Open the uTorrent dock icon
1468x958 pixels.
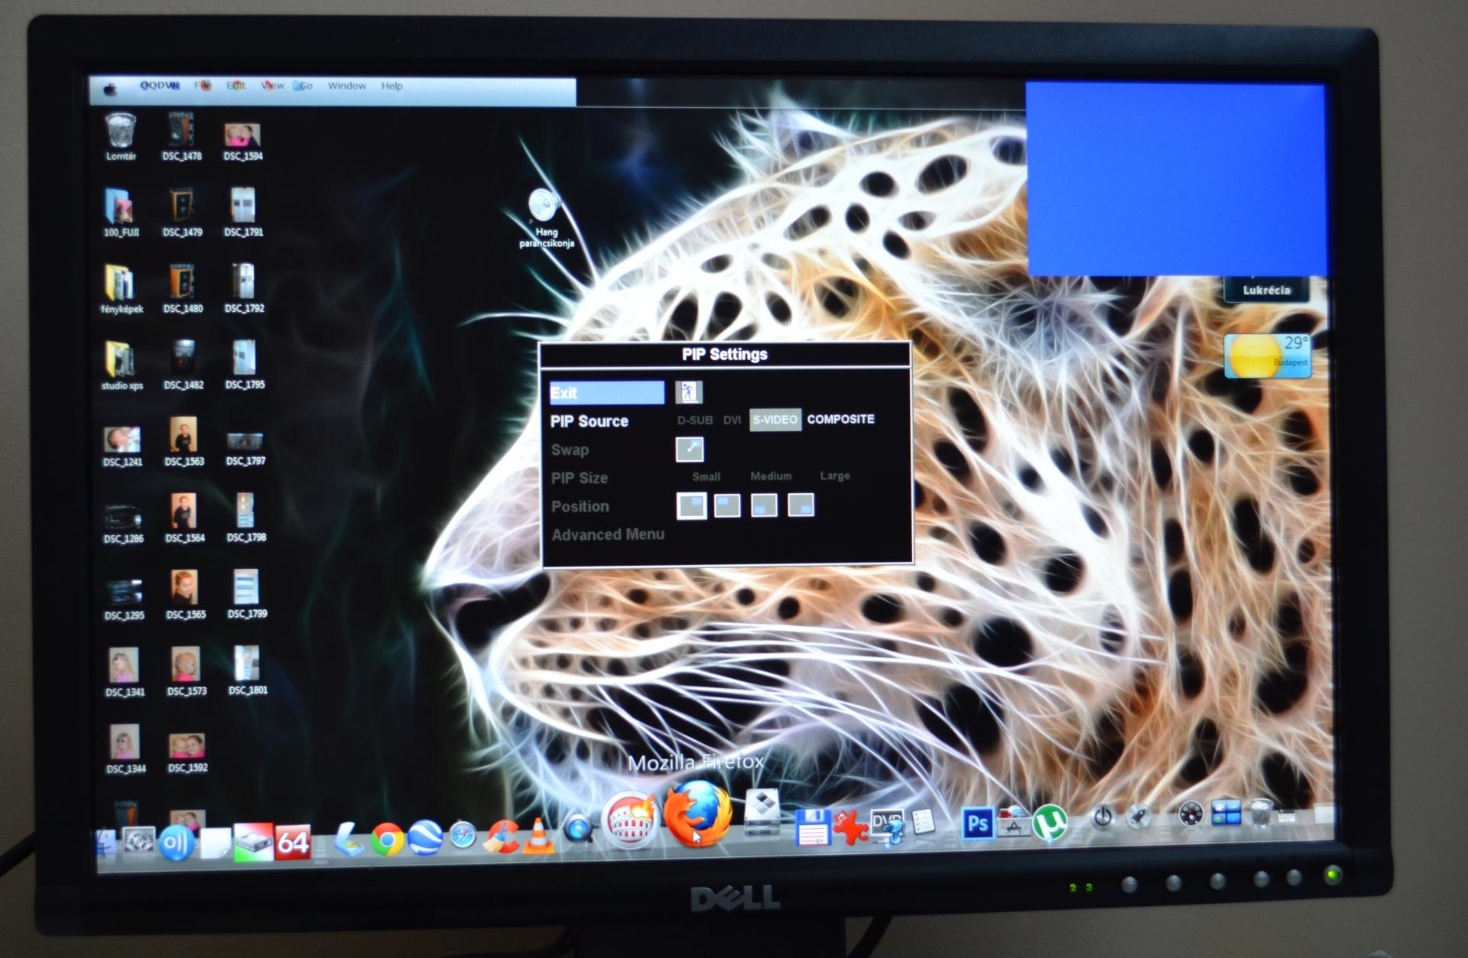(1051, 824)
